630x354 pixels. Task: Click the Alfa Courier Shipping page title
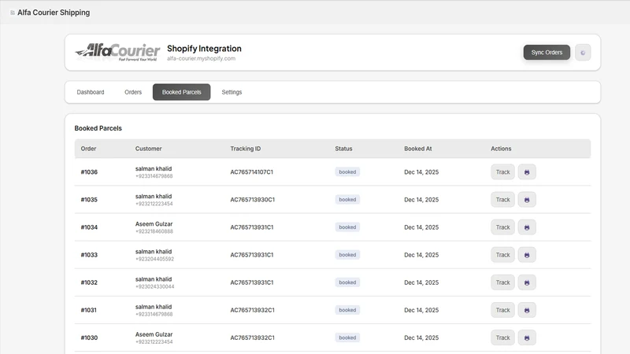click(54, 13)
